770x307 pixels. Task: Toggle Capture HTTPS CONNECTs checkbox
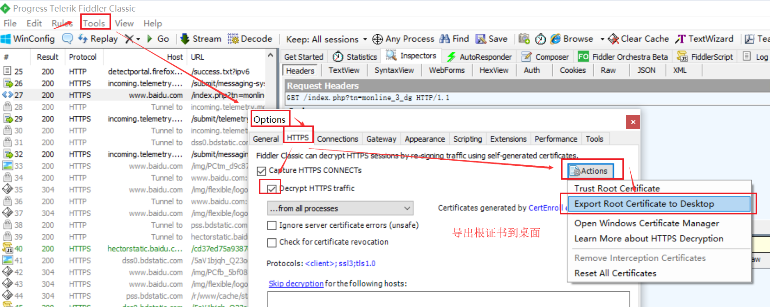click(x=262, y=171)
